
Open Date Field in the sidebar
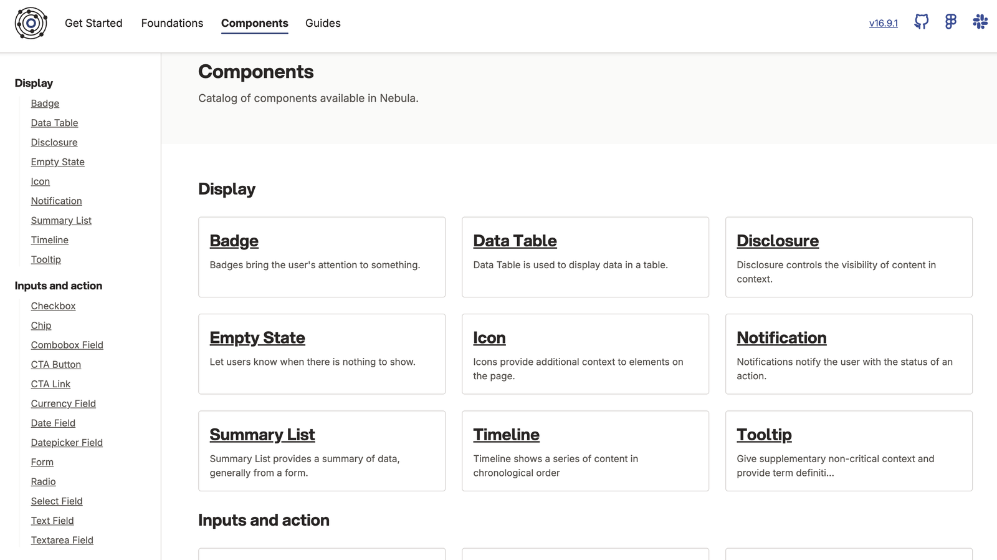[53, 423]
